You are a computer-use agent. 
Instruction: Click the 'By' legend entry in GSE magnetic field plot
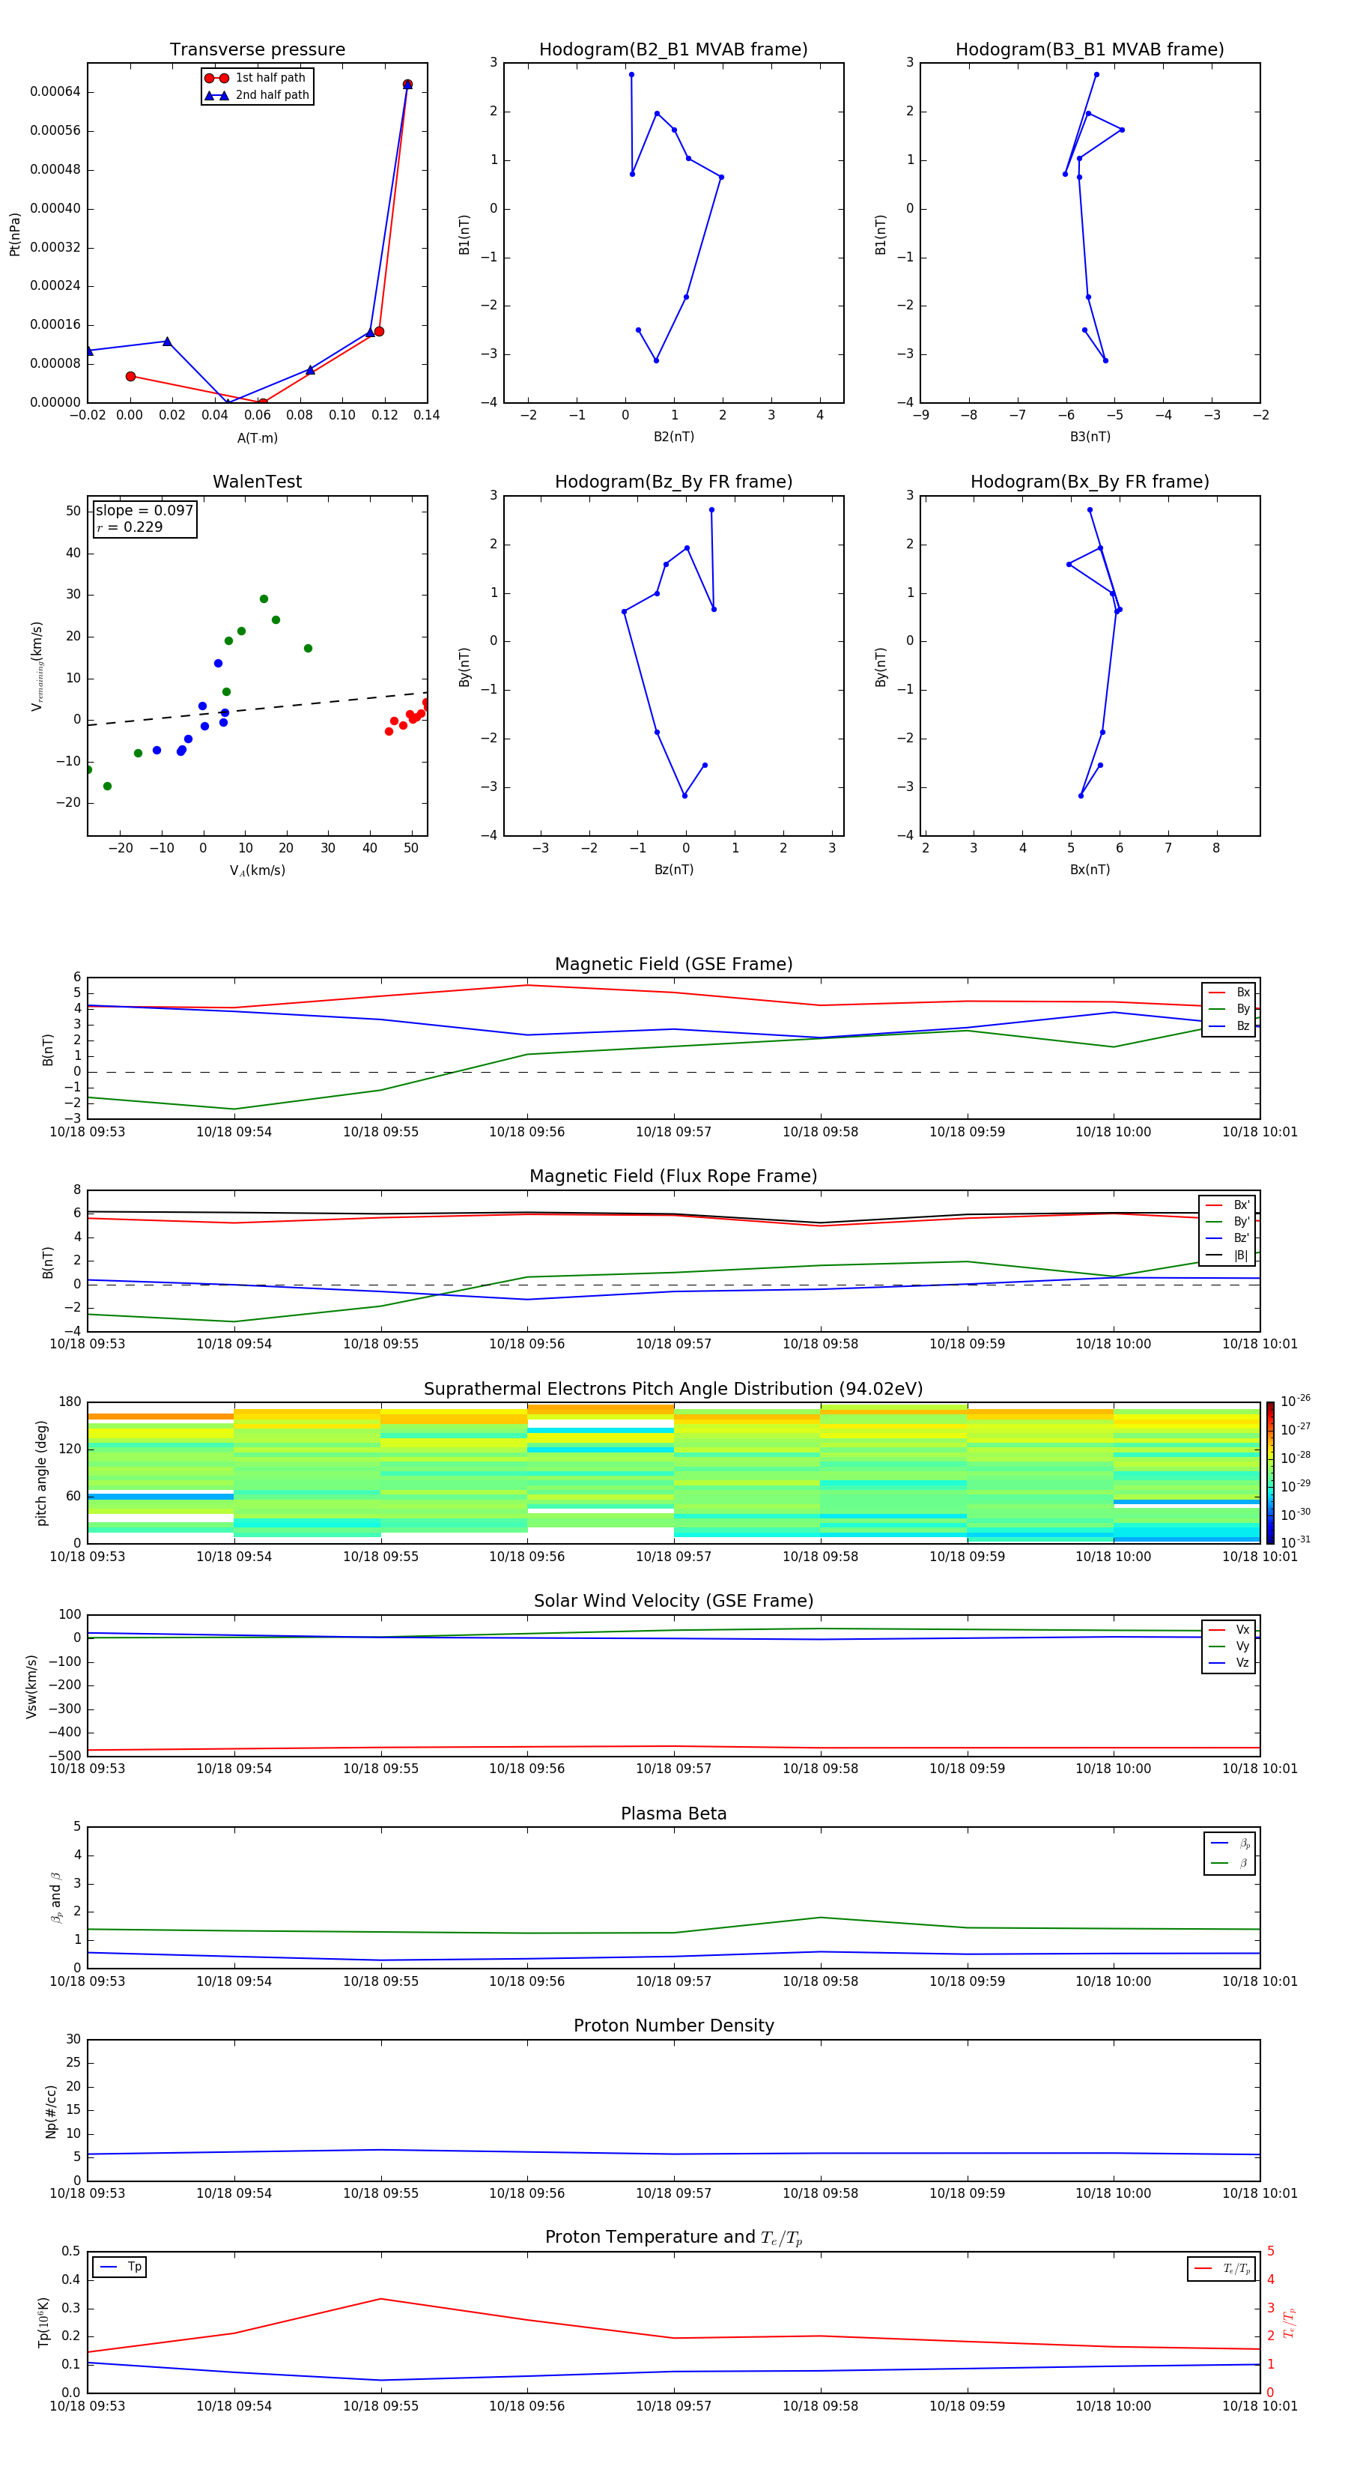pos(1229,1008)
